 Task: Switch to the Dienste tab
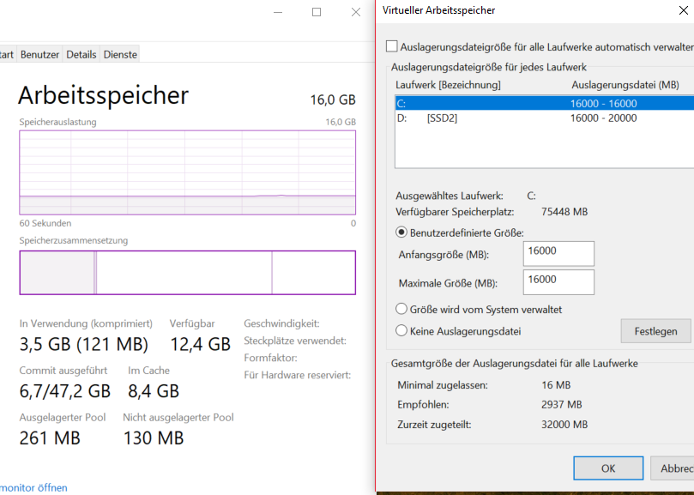(x=120, y=54)
